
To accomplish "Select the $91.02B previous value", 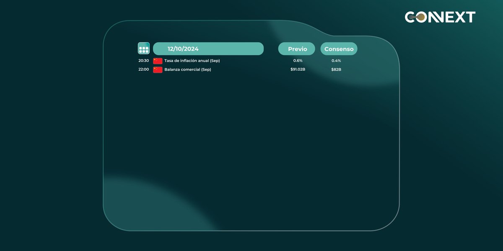I will 298,69.
